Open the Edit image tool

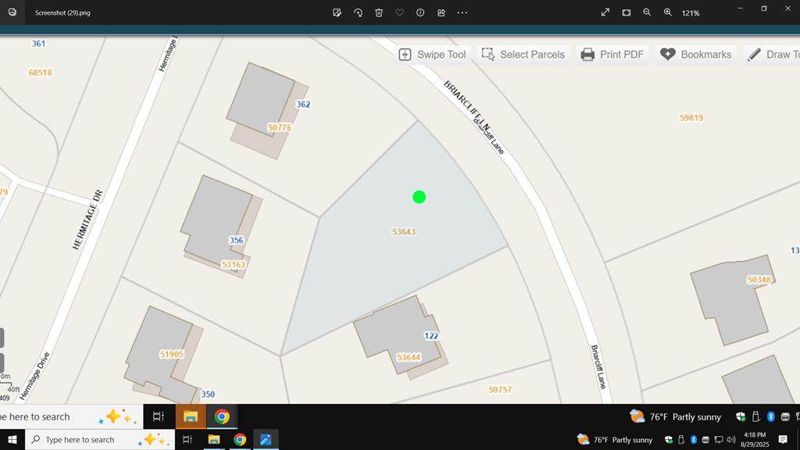point(337,12)
